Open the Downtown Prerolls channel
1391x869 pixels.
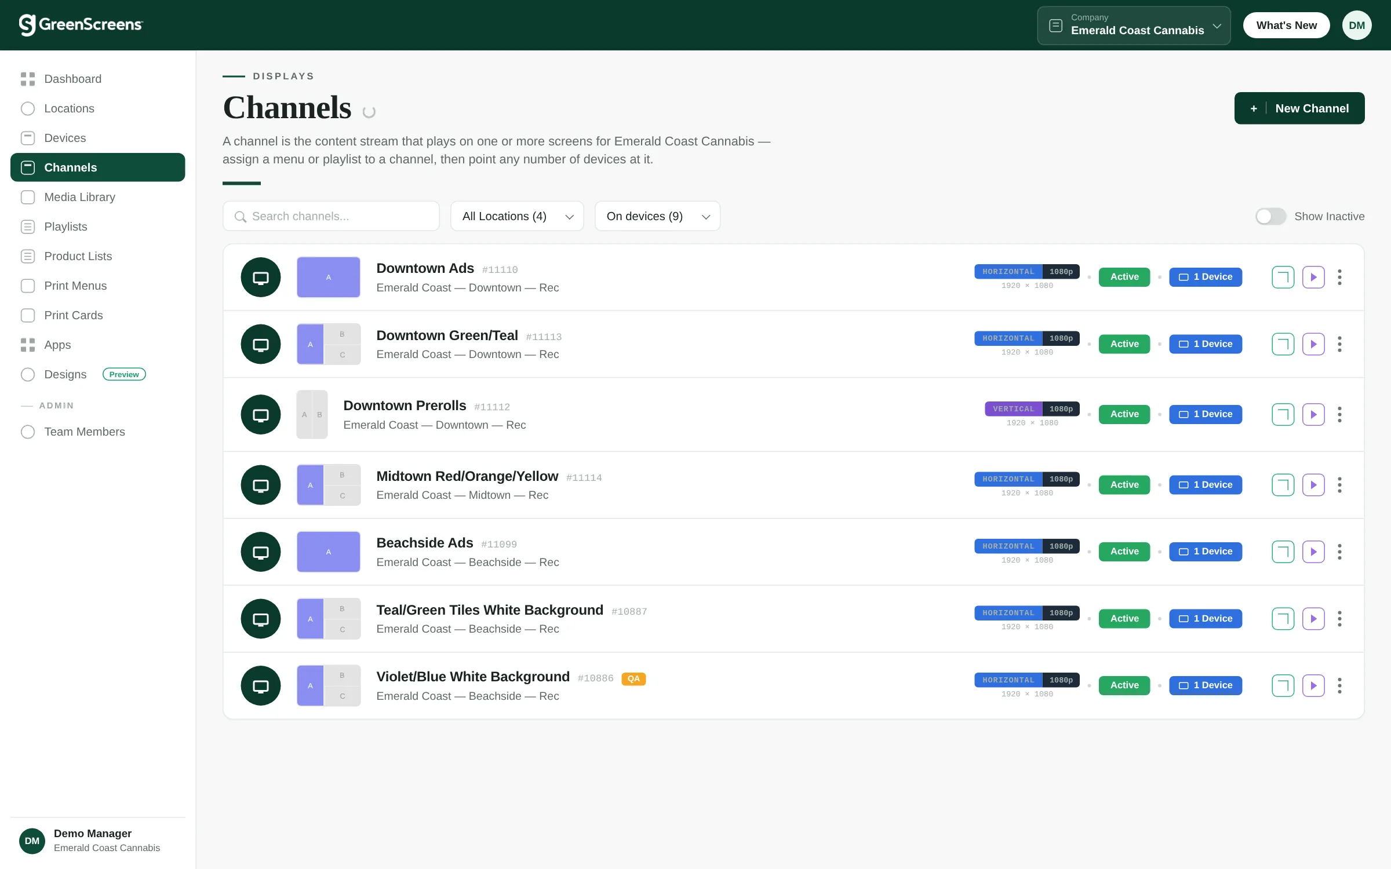(405, 406)
